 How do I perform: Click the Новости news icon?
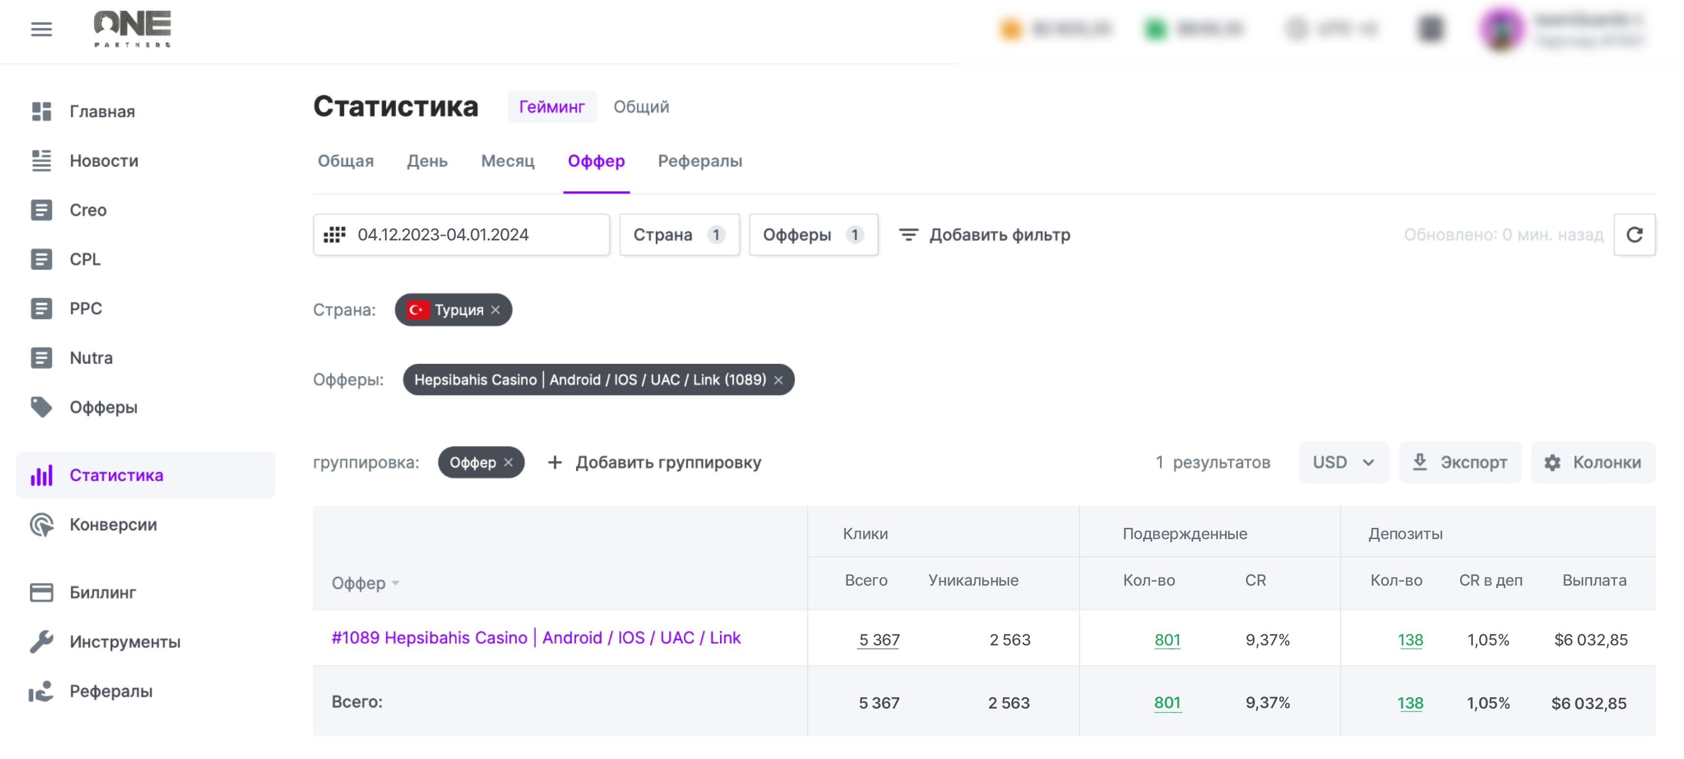click(41, 160)
